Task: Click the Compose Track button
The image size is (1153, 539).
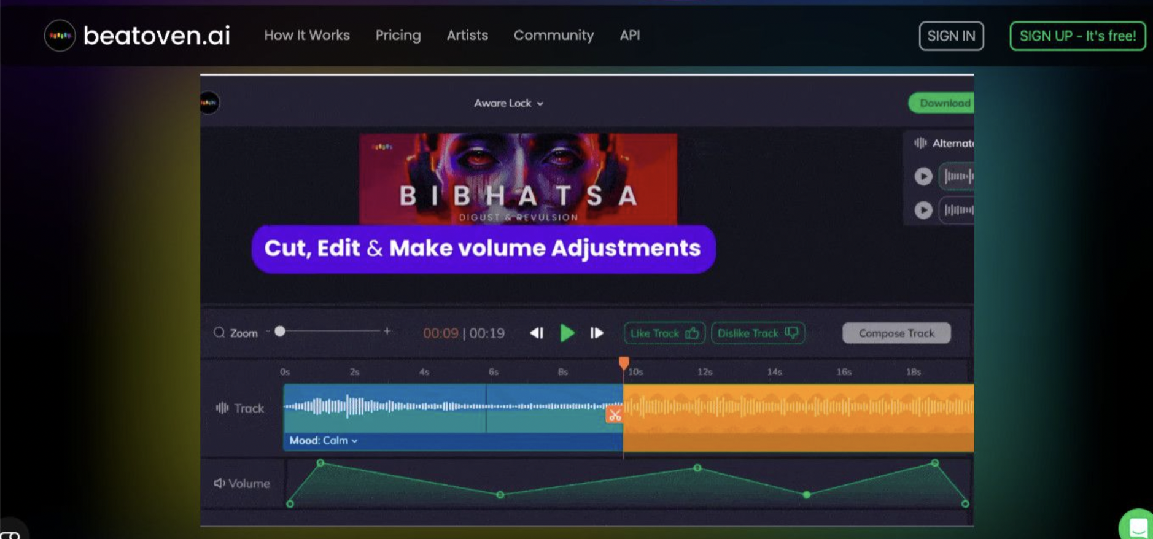Action: (x=896, y=333)
